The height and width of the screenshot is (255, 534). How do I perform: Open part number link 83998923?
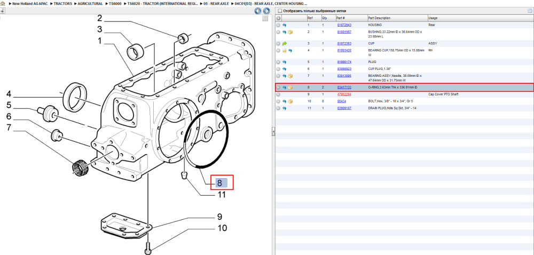[344, 69]
